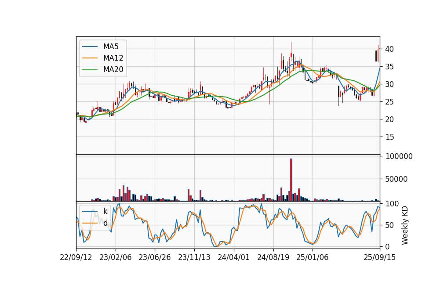Click the price axis value 15
Screen dimensions: 422x303
pyautogui.click(x=389, y=137)
